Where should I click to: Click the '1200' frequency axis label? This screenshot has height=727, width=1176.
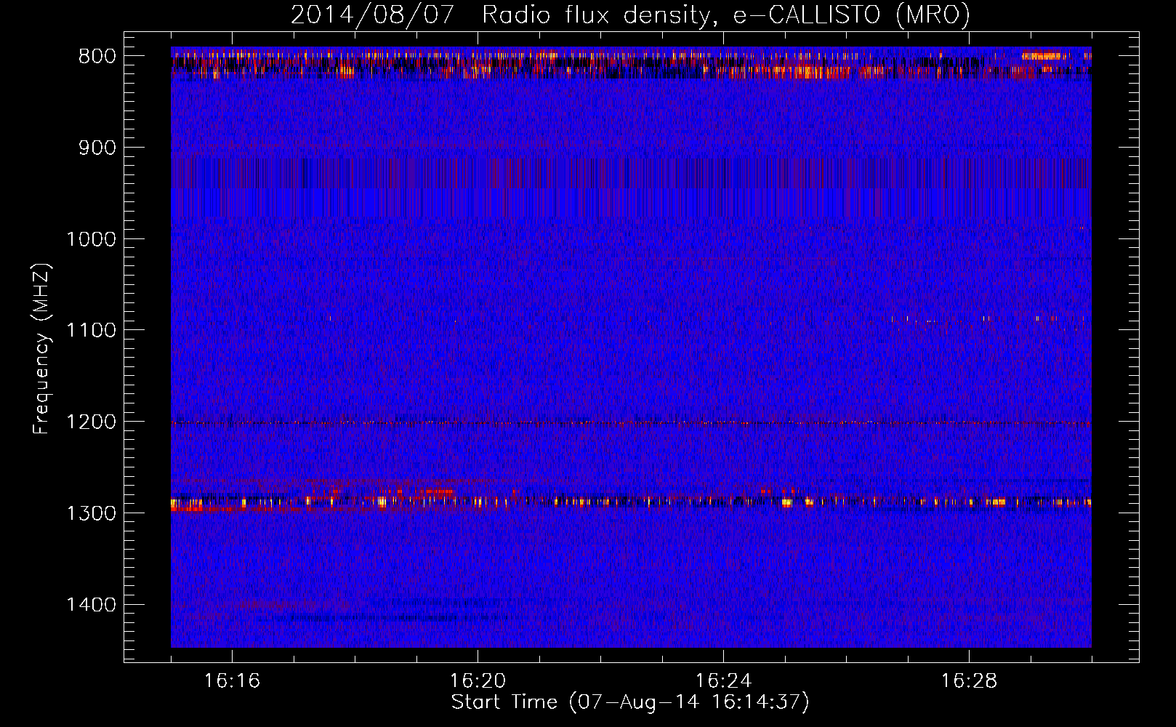pos(91,422)
